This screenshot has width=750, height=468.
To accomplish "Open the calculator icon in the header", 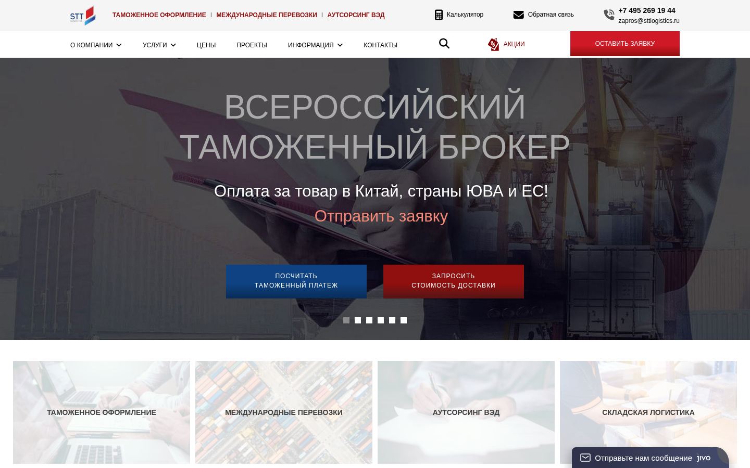I will pyautogui.click(x=439, y=15).
